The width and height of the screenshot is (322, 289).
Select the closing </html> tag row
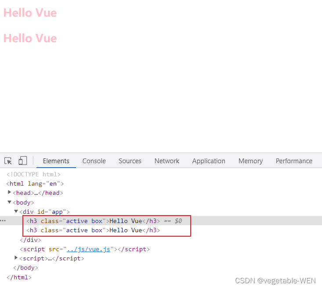19,277
